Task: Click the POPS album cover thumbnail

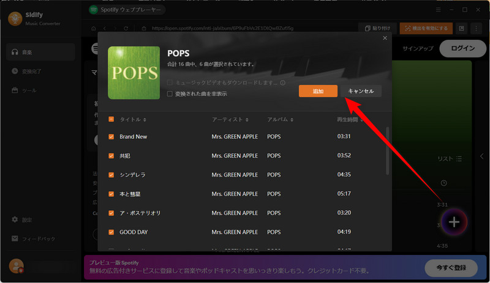Action: pos(134,73)
